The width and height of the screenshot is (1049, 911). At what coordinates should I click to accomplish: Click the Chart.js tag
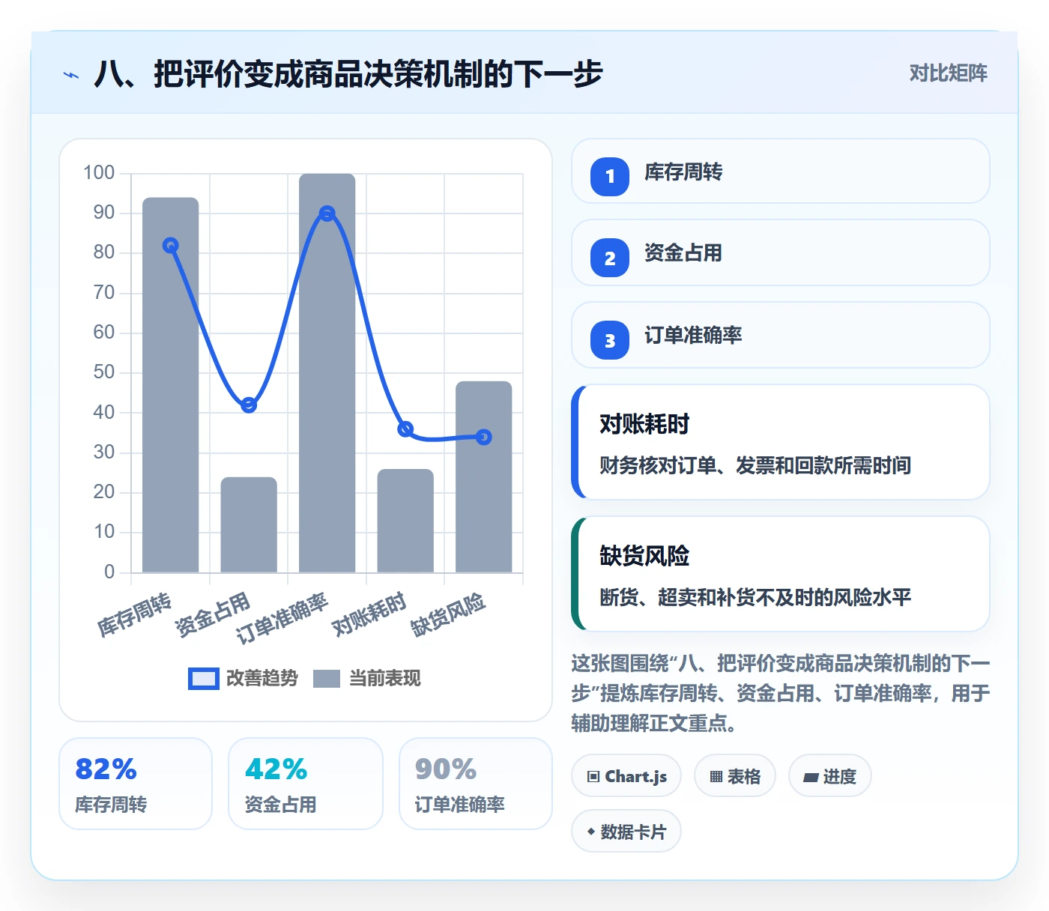626,776
